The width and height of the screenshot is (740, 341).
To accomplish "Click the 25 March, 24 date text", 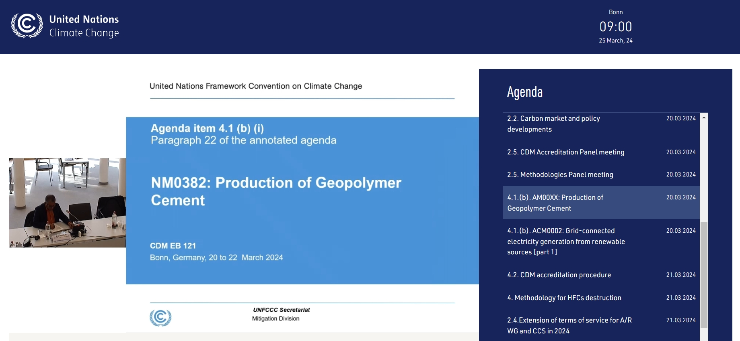I will pyautogui.click(x=616, y=41).
